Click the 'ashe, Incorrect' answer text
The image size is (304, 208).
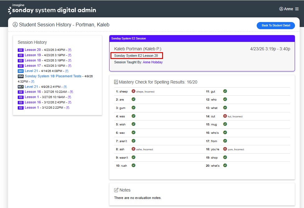(x=144, y=149)
